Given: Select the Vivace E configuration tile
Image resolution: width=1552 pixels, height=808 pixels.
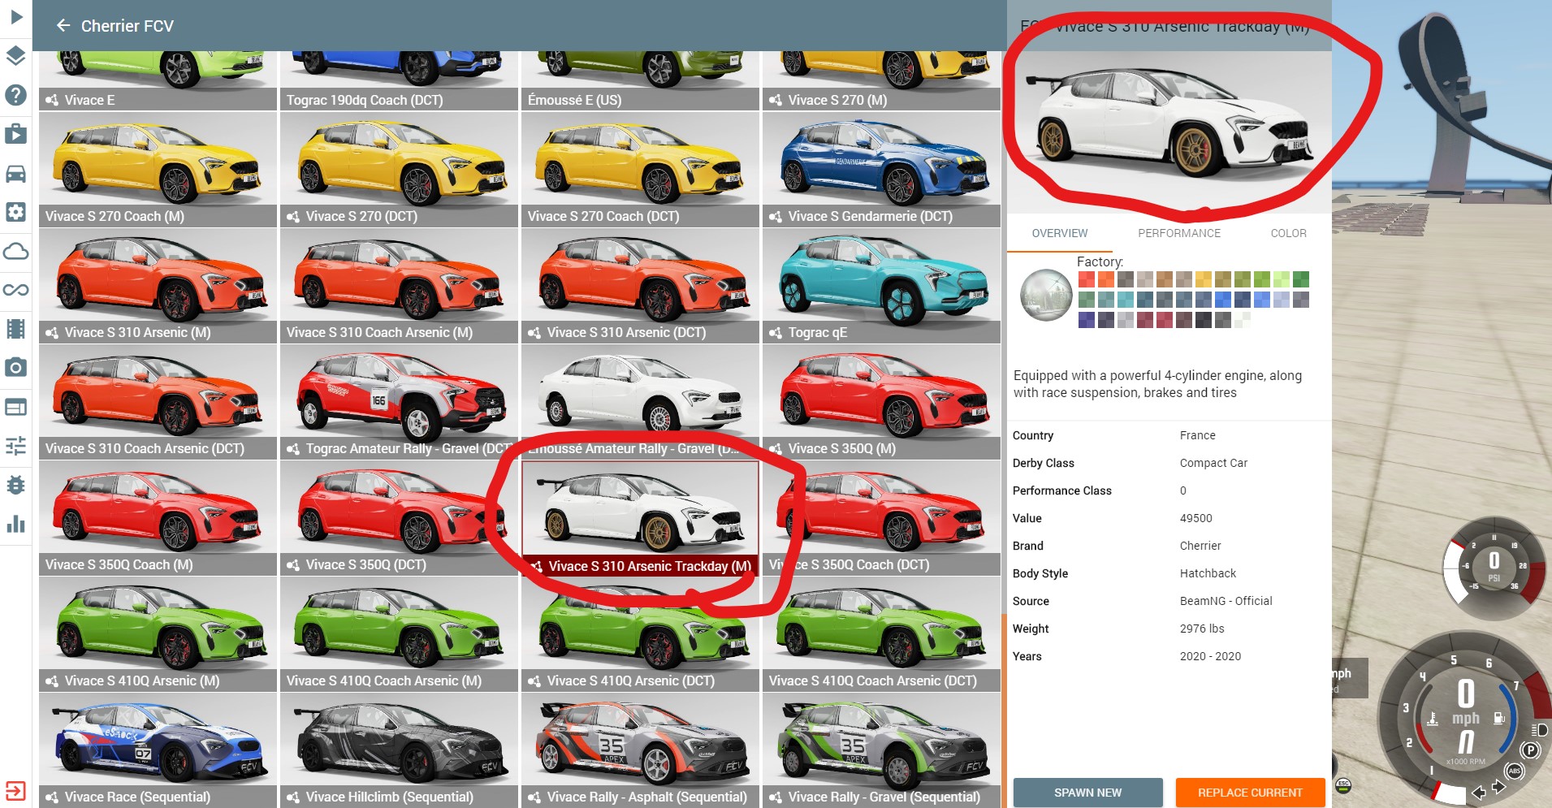Looking at the screenshot, I should (158, 80).
